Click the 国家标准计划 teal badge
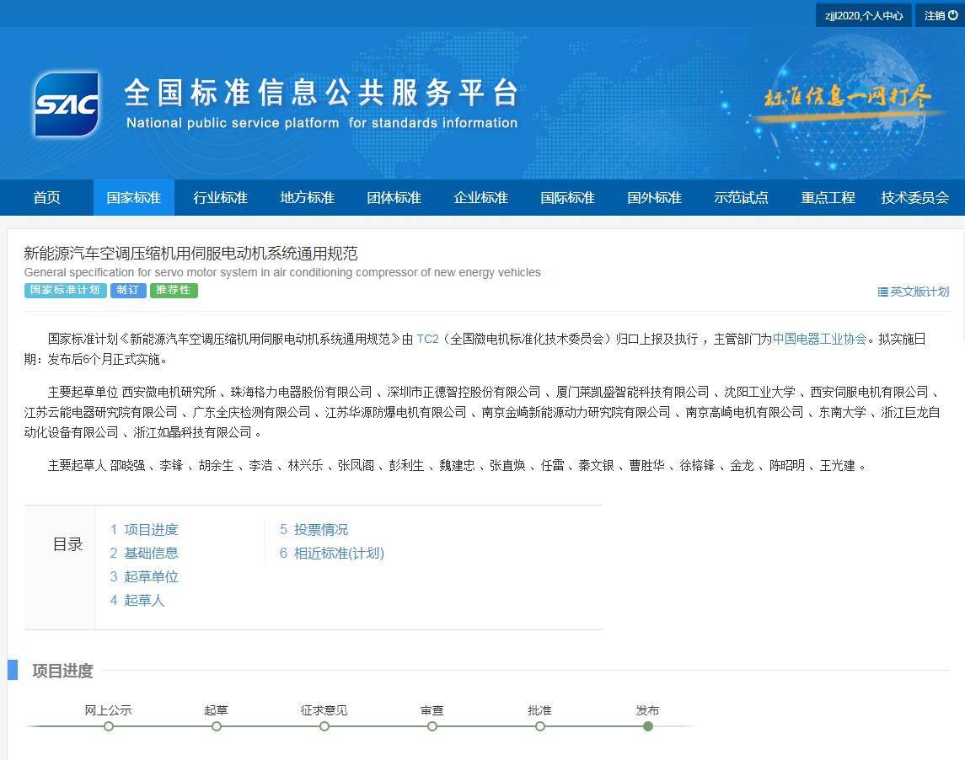 (66, 291)
